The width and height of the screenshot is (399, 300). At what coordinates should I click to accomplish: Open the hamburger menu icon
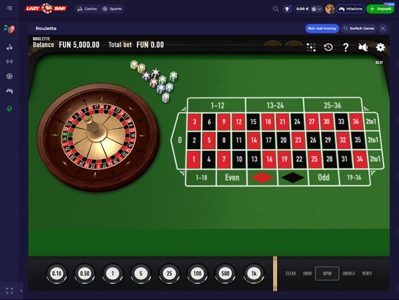click(x=9, y=8)
